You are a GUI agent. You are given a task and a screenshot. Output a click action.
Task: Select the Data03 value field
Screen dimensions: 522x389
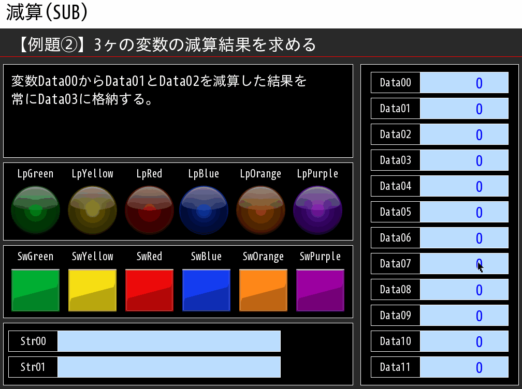point(464,160)
